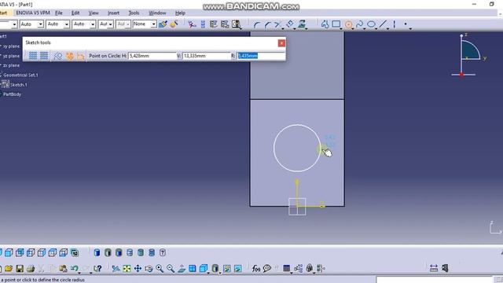Screen dimensions: 503x283
Task: Open the Help menu
Action: coord(180,13)
